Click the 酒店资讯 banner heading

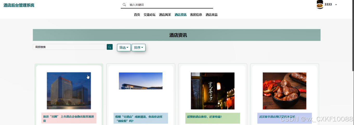pyautogui.click(x=178, y=35)
